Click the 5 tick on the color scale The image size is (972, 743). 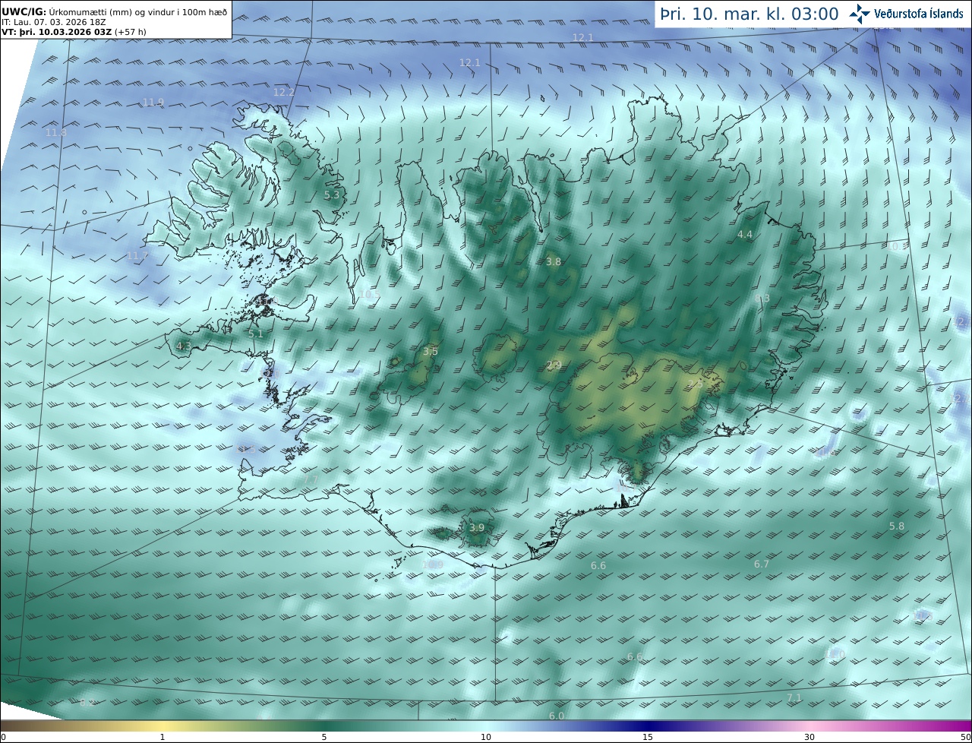324,737
